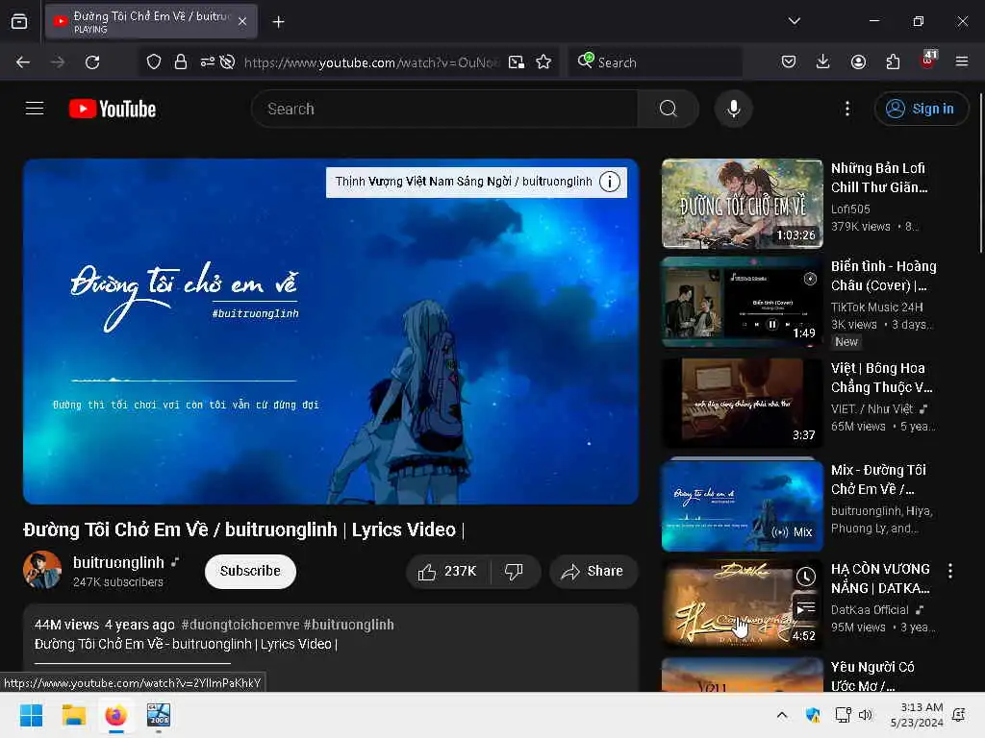Open YouTube settings three-dot menu
The height and width of the screenshot is (738, 985).
click(x=846, y=109)
